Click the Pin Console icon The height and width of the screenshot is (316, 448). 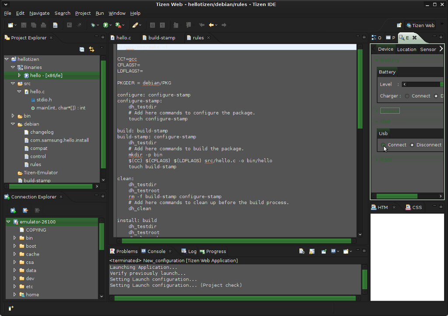point(324,251)
